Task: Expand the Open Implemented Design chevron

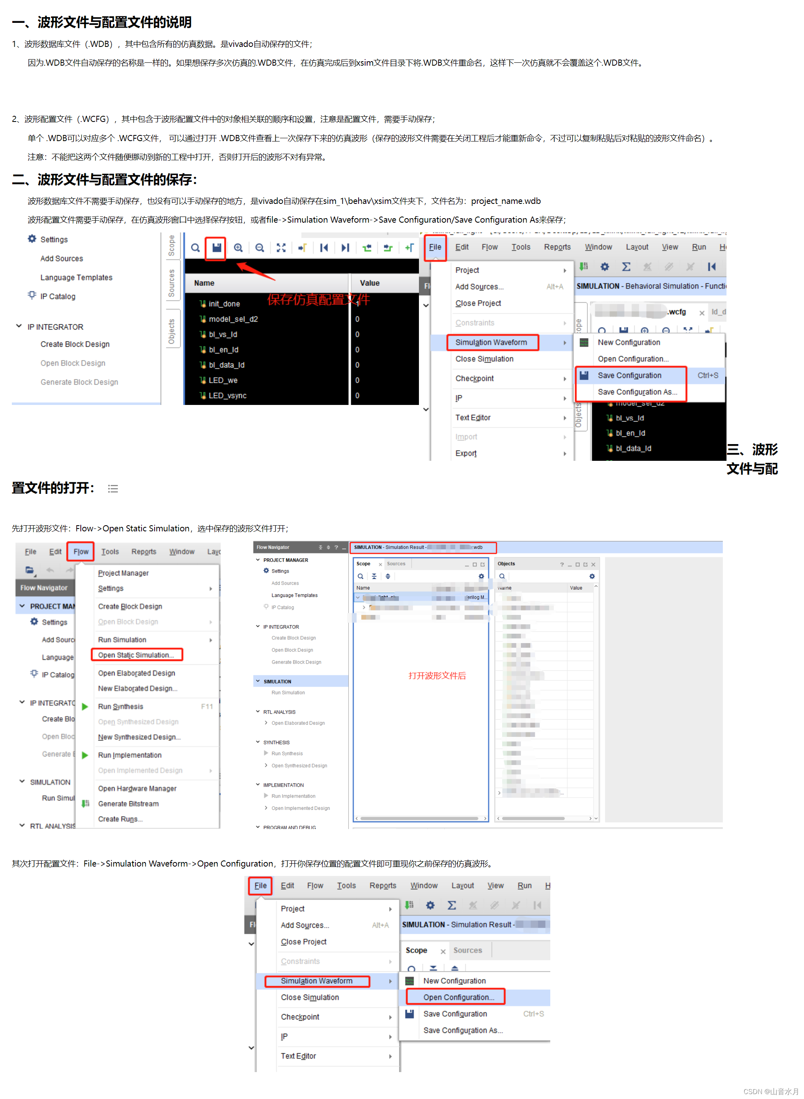Action: coord(266,808)
